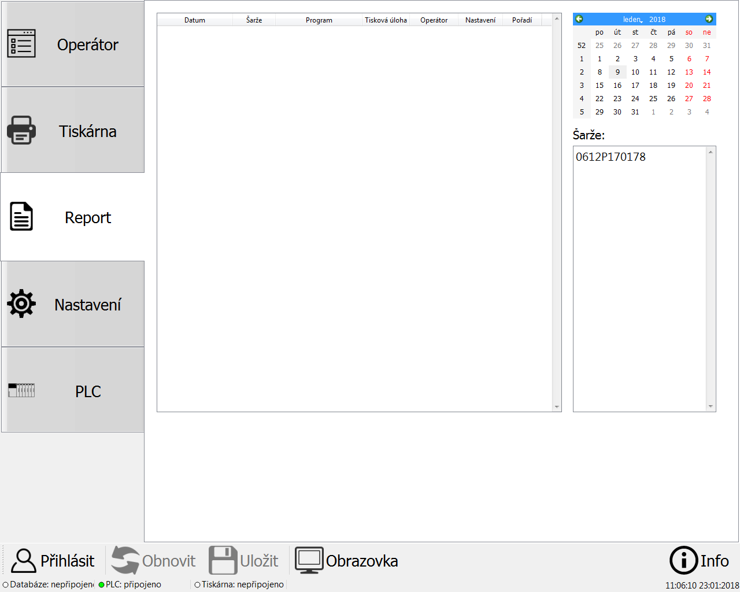740x592 pixels.
Task: Sort by the Šarže column header
Action: tap(254, 20)
